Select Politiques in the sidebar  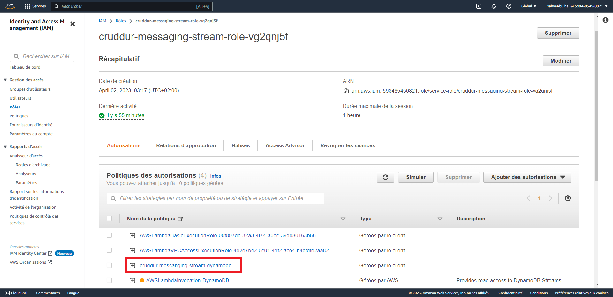point(19,116)
